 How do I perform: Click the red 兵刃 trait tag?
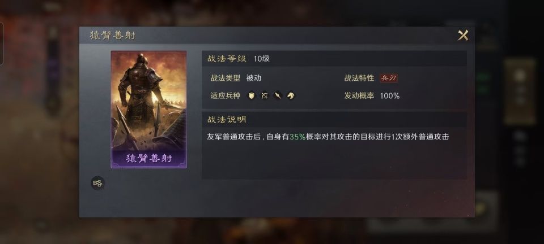(389, 78)
